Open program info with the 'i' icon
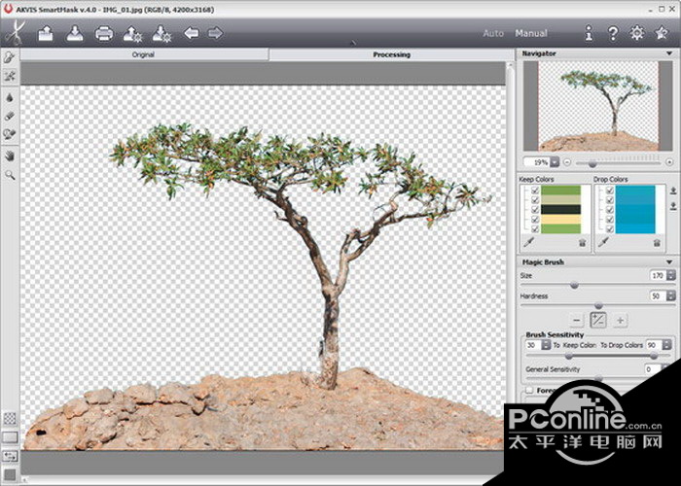 (x=589, y=34)
